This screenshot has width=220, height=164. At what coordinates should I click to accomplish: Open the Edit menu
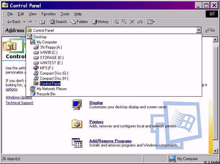coord(21,14)
